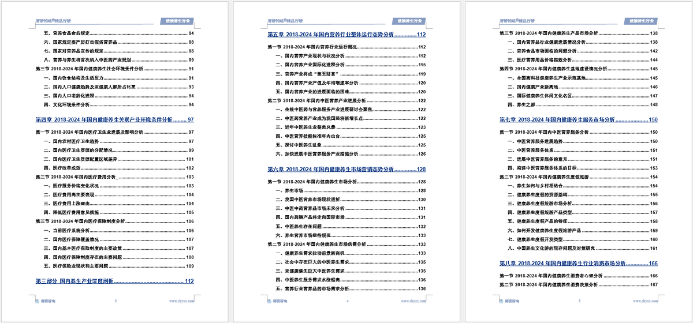Select the 五、营养食品命名规定 entry, page 84

click(x=118, y=33)
